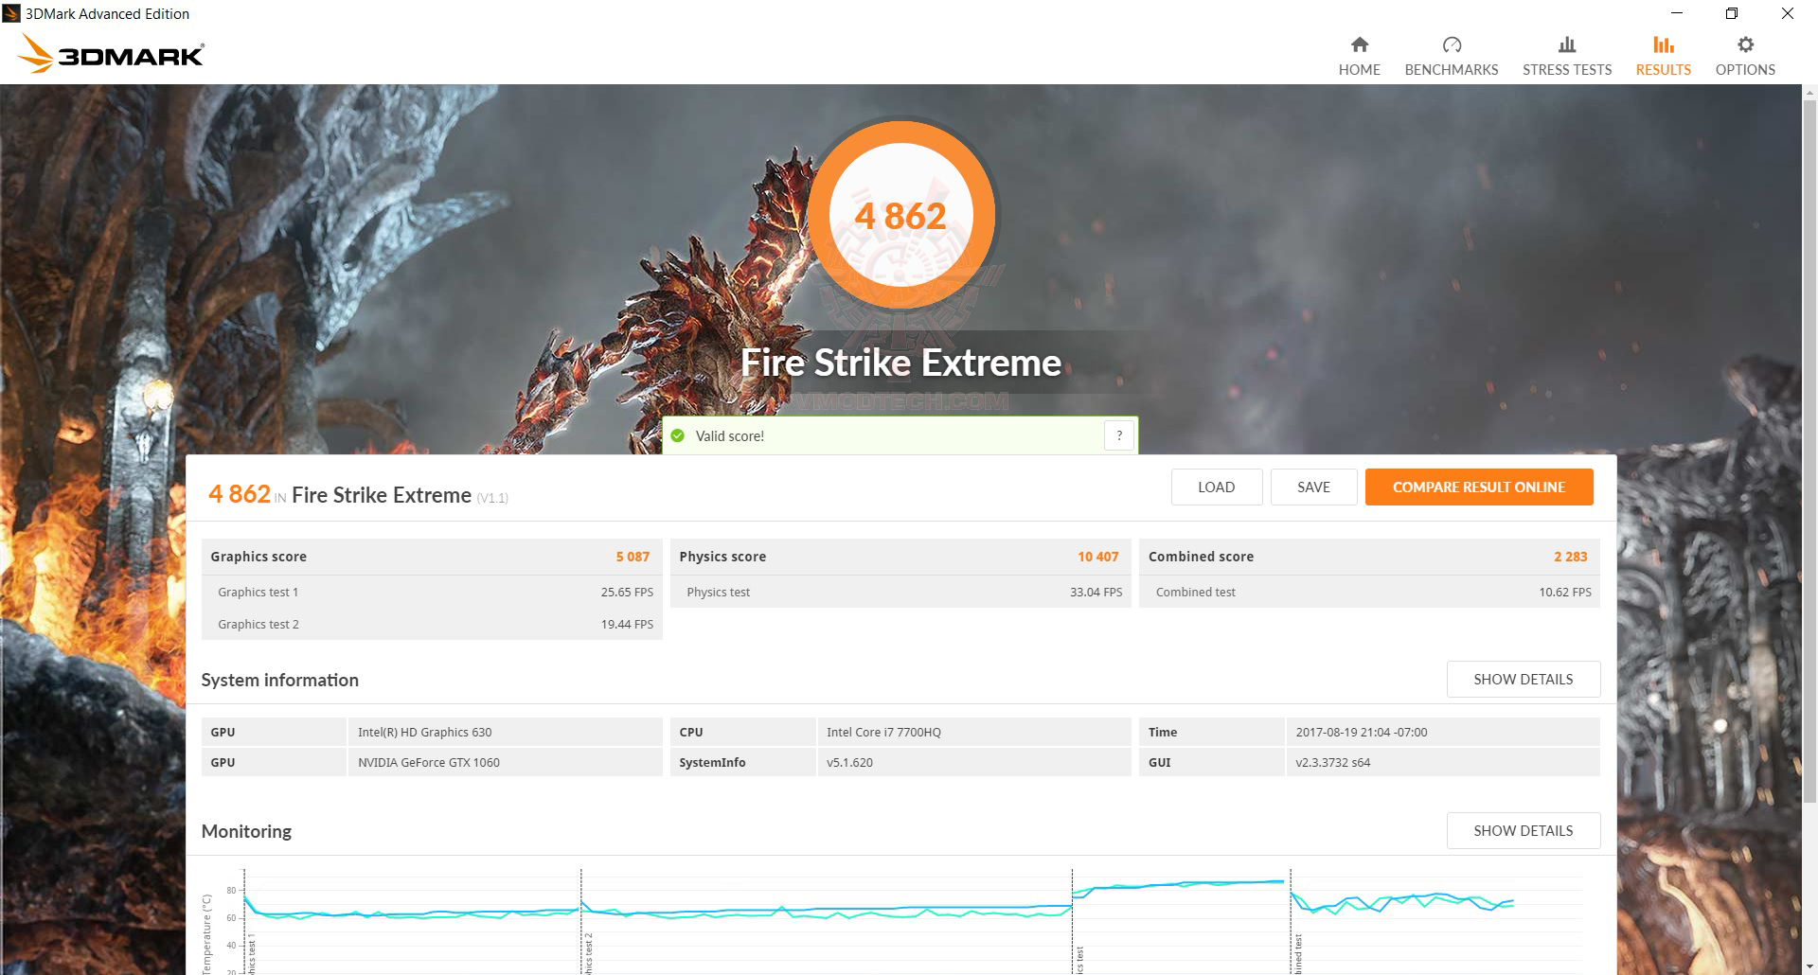Click the green Valid score checkmark

[x=678, y=435]
